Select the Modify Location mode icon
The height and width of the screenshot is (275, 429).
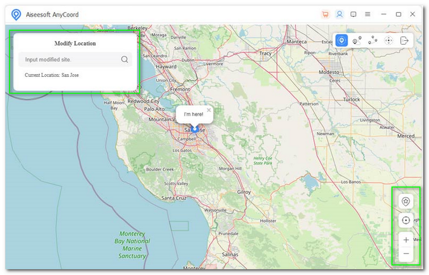[x=342, y=40]
